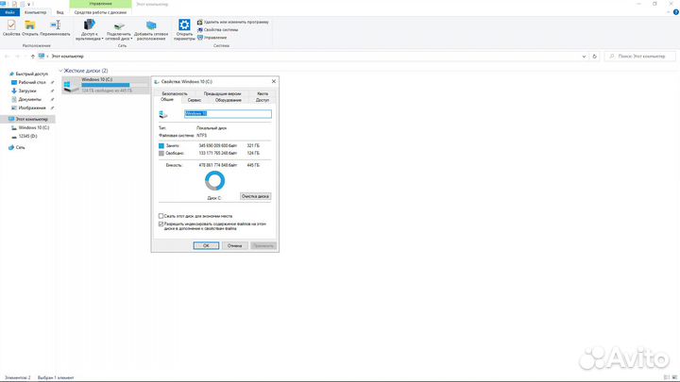
Task: Click the gray Свободно color swatch
Action: pyautogui.click(x=161, y=154)
